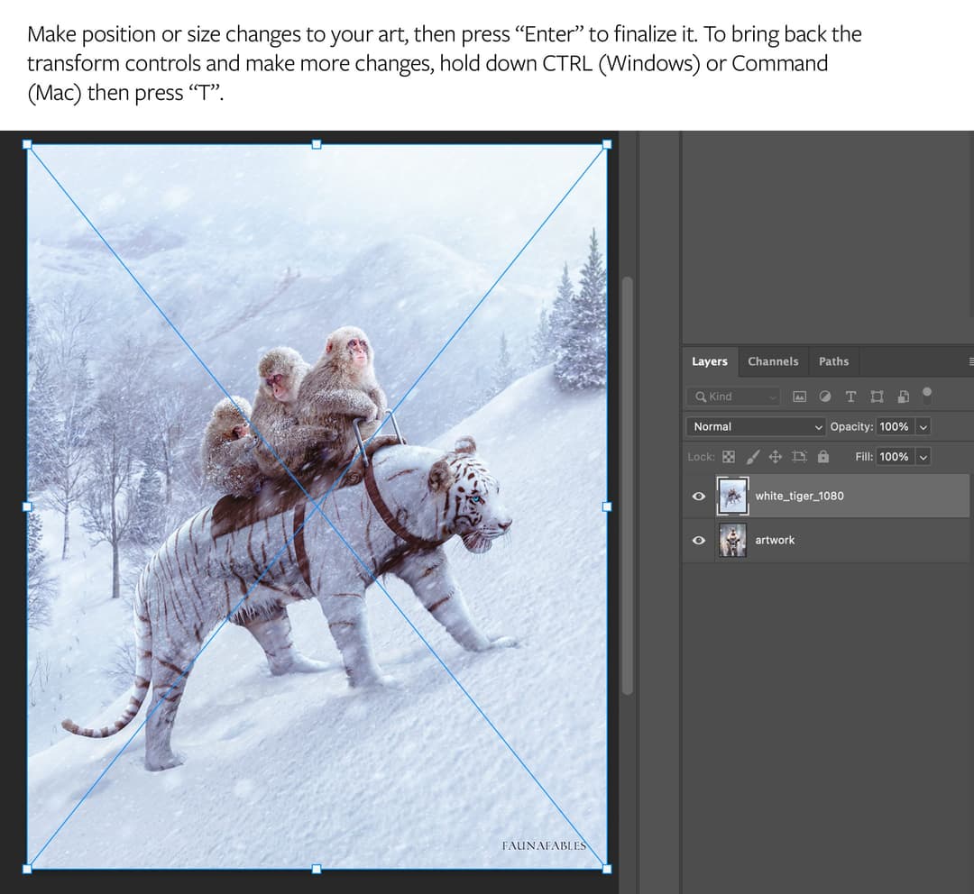This screenshot has width=974, height=894.
Task: Filter layers by pixel type icon
Action: tap(798, 397)
